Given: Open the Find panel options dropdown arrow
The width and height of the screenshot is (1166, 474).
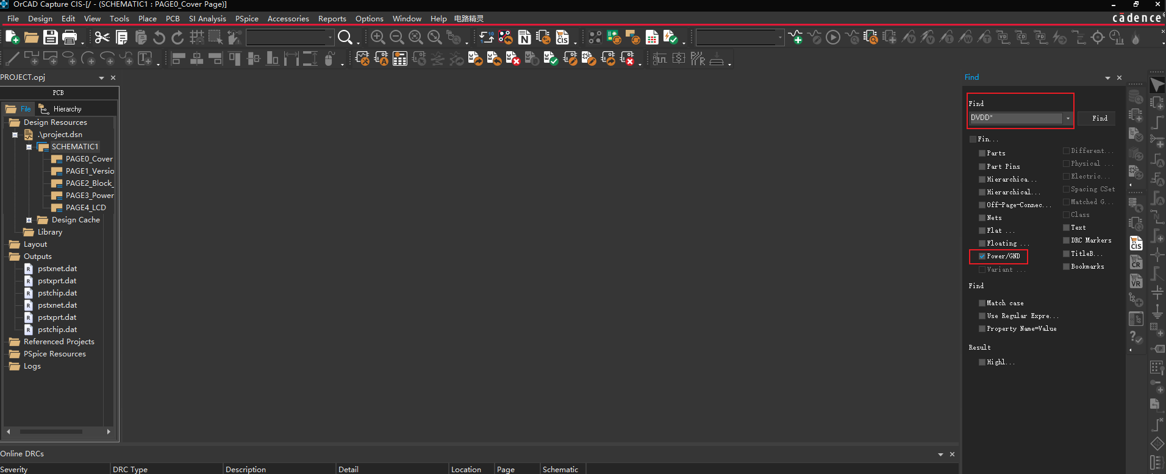Looking at the screenshot, I should (1107, 78).
